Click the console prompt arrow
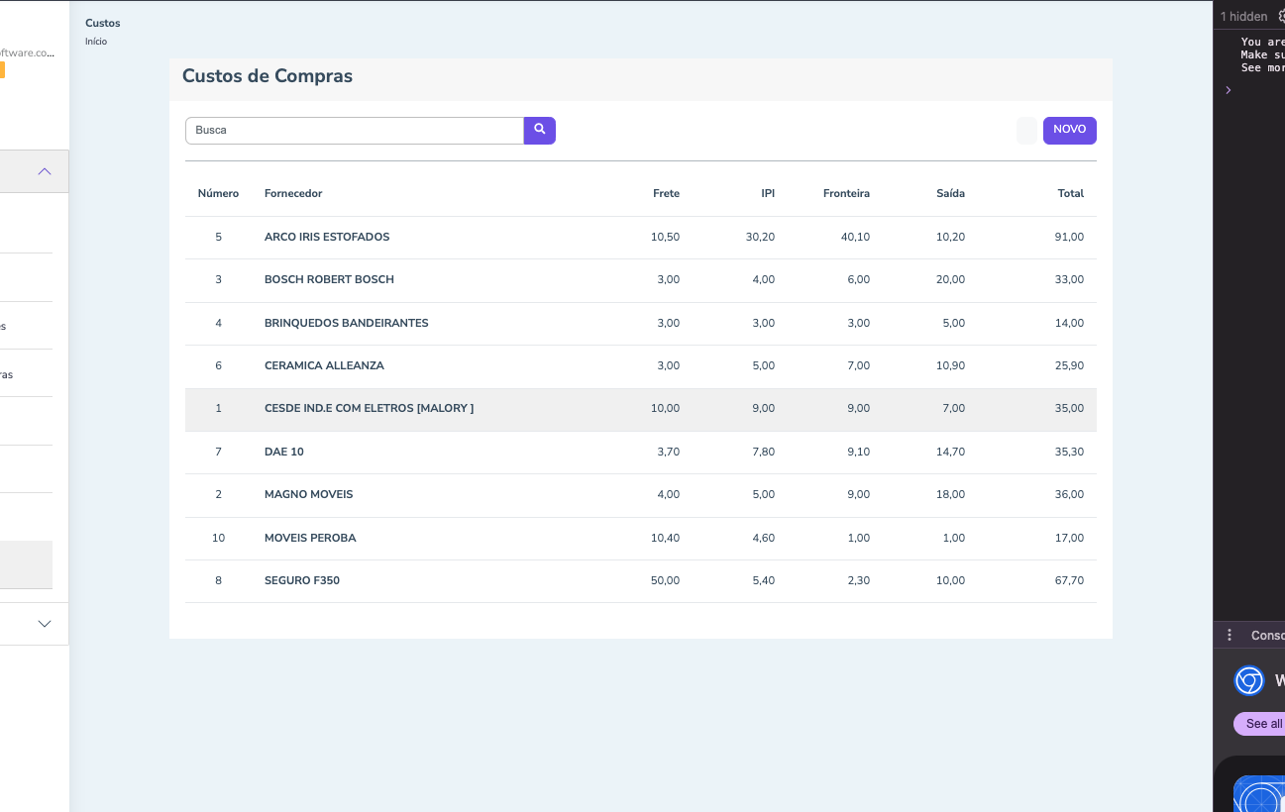Screen dimensions: 1285x812 coord(1229,90)
